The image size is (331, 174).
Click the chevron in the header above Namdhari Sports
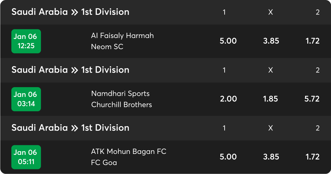point(74,70)
